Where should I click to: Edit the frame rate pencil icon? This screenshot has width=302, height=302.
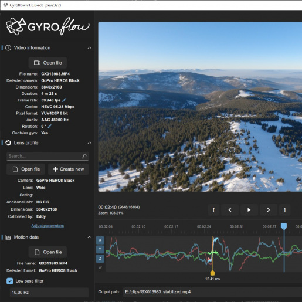64,100
